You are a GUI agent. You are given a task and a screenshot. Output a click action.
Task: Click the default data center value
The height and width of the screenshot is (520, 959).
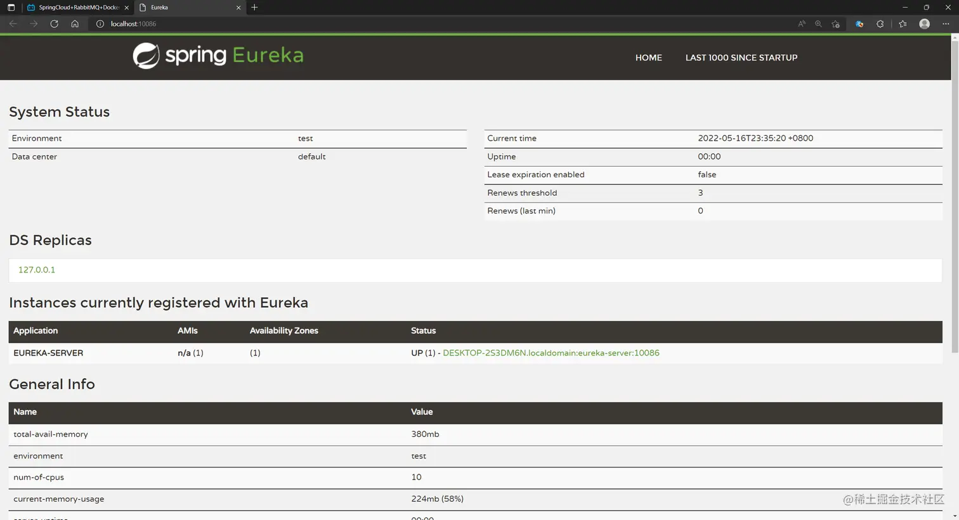(312, 156)
